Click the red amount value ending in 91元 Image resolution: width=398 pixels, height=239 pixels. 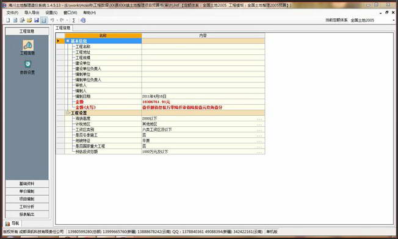[156, 102]
